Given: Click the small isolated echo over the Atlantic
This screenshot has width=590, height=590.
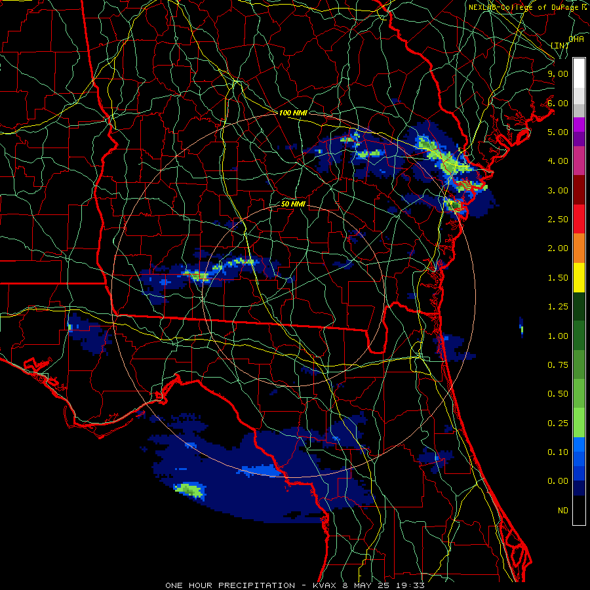Looking at the screenshot, I should [521, 327].
